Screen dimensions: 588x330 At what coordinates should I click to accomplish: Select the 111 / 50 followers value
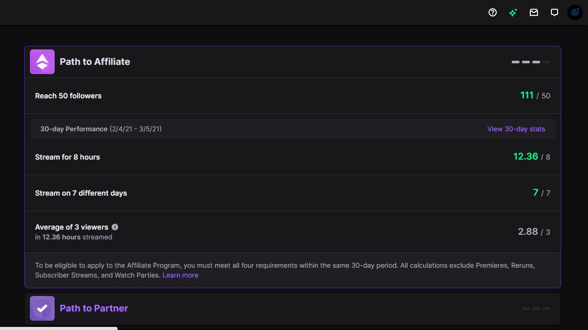pyautogui.click(x=535, y=96)
